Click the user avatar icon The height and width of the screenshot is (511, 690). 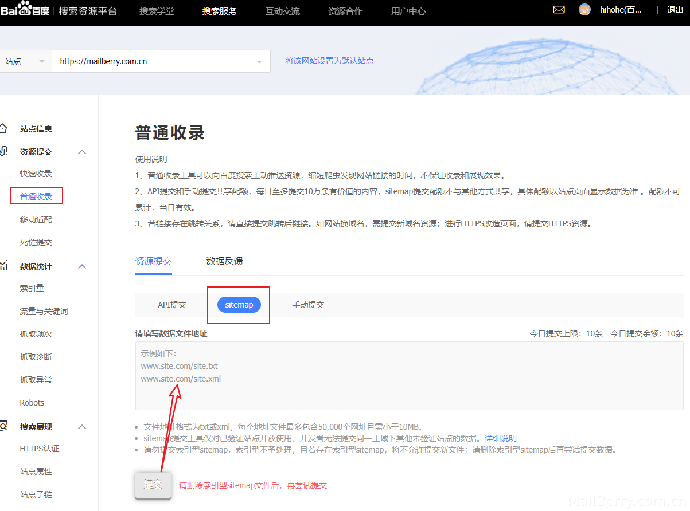click(584, 10)
